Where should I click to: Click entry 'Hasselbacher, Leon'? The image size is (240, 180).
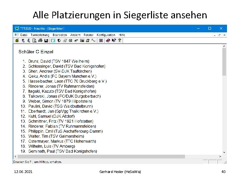(67, 81)
